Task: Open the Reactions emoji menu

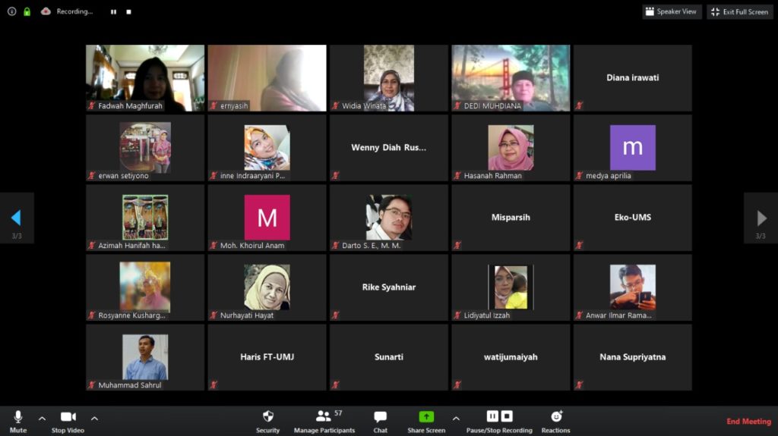Action: [x=555, y=421]
